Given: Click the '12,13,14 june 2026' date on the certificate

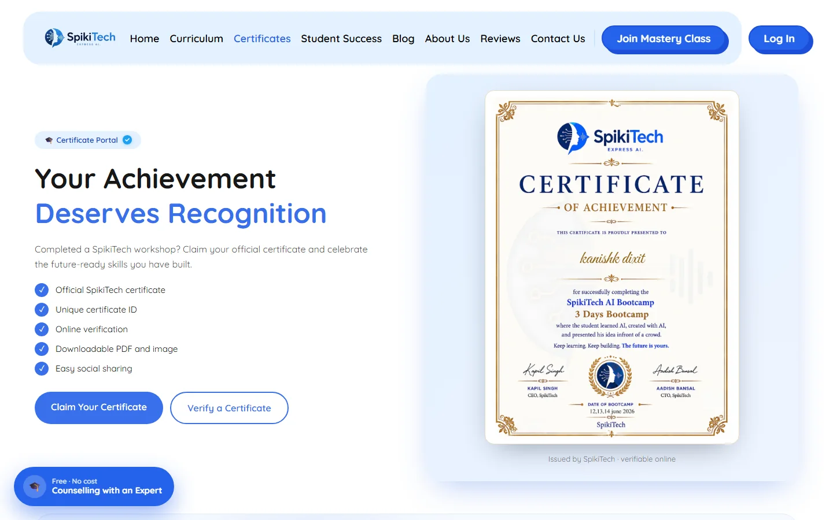Looking at the screenshot, I should point(612,411).
